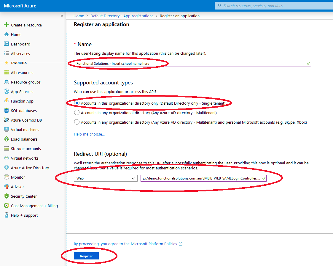The image size is (333, 266).
Task: Open Resource groups from the favorites list
Action: [x=26, y=82]
